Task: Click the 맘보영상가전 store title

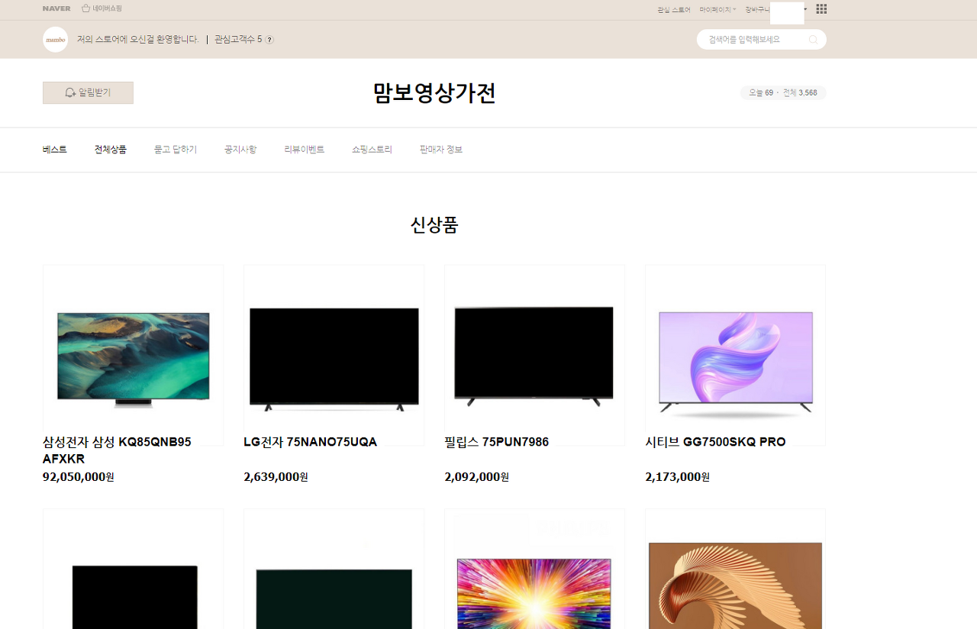Action: point(434,93)
